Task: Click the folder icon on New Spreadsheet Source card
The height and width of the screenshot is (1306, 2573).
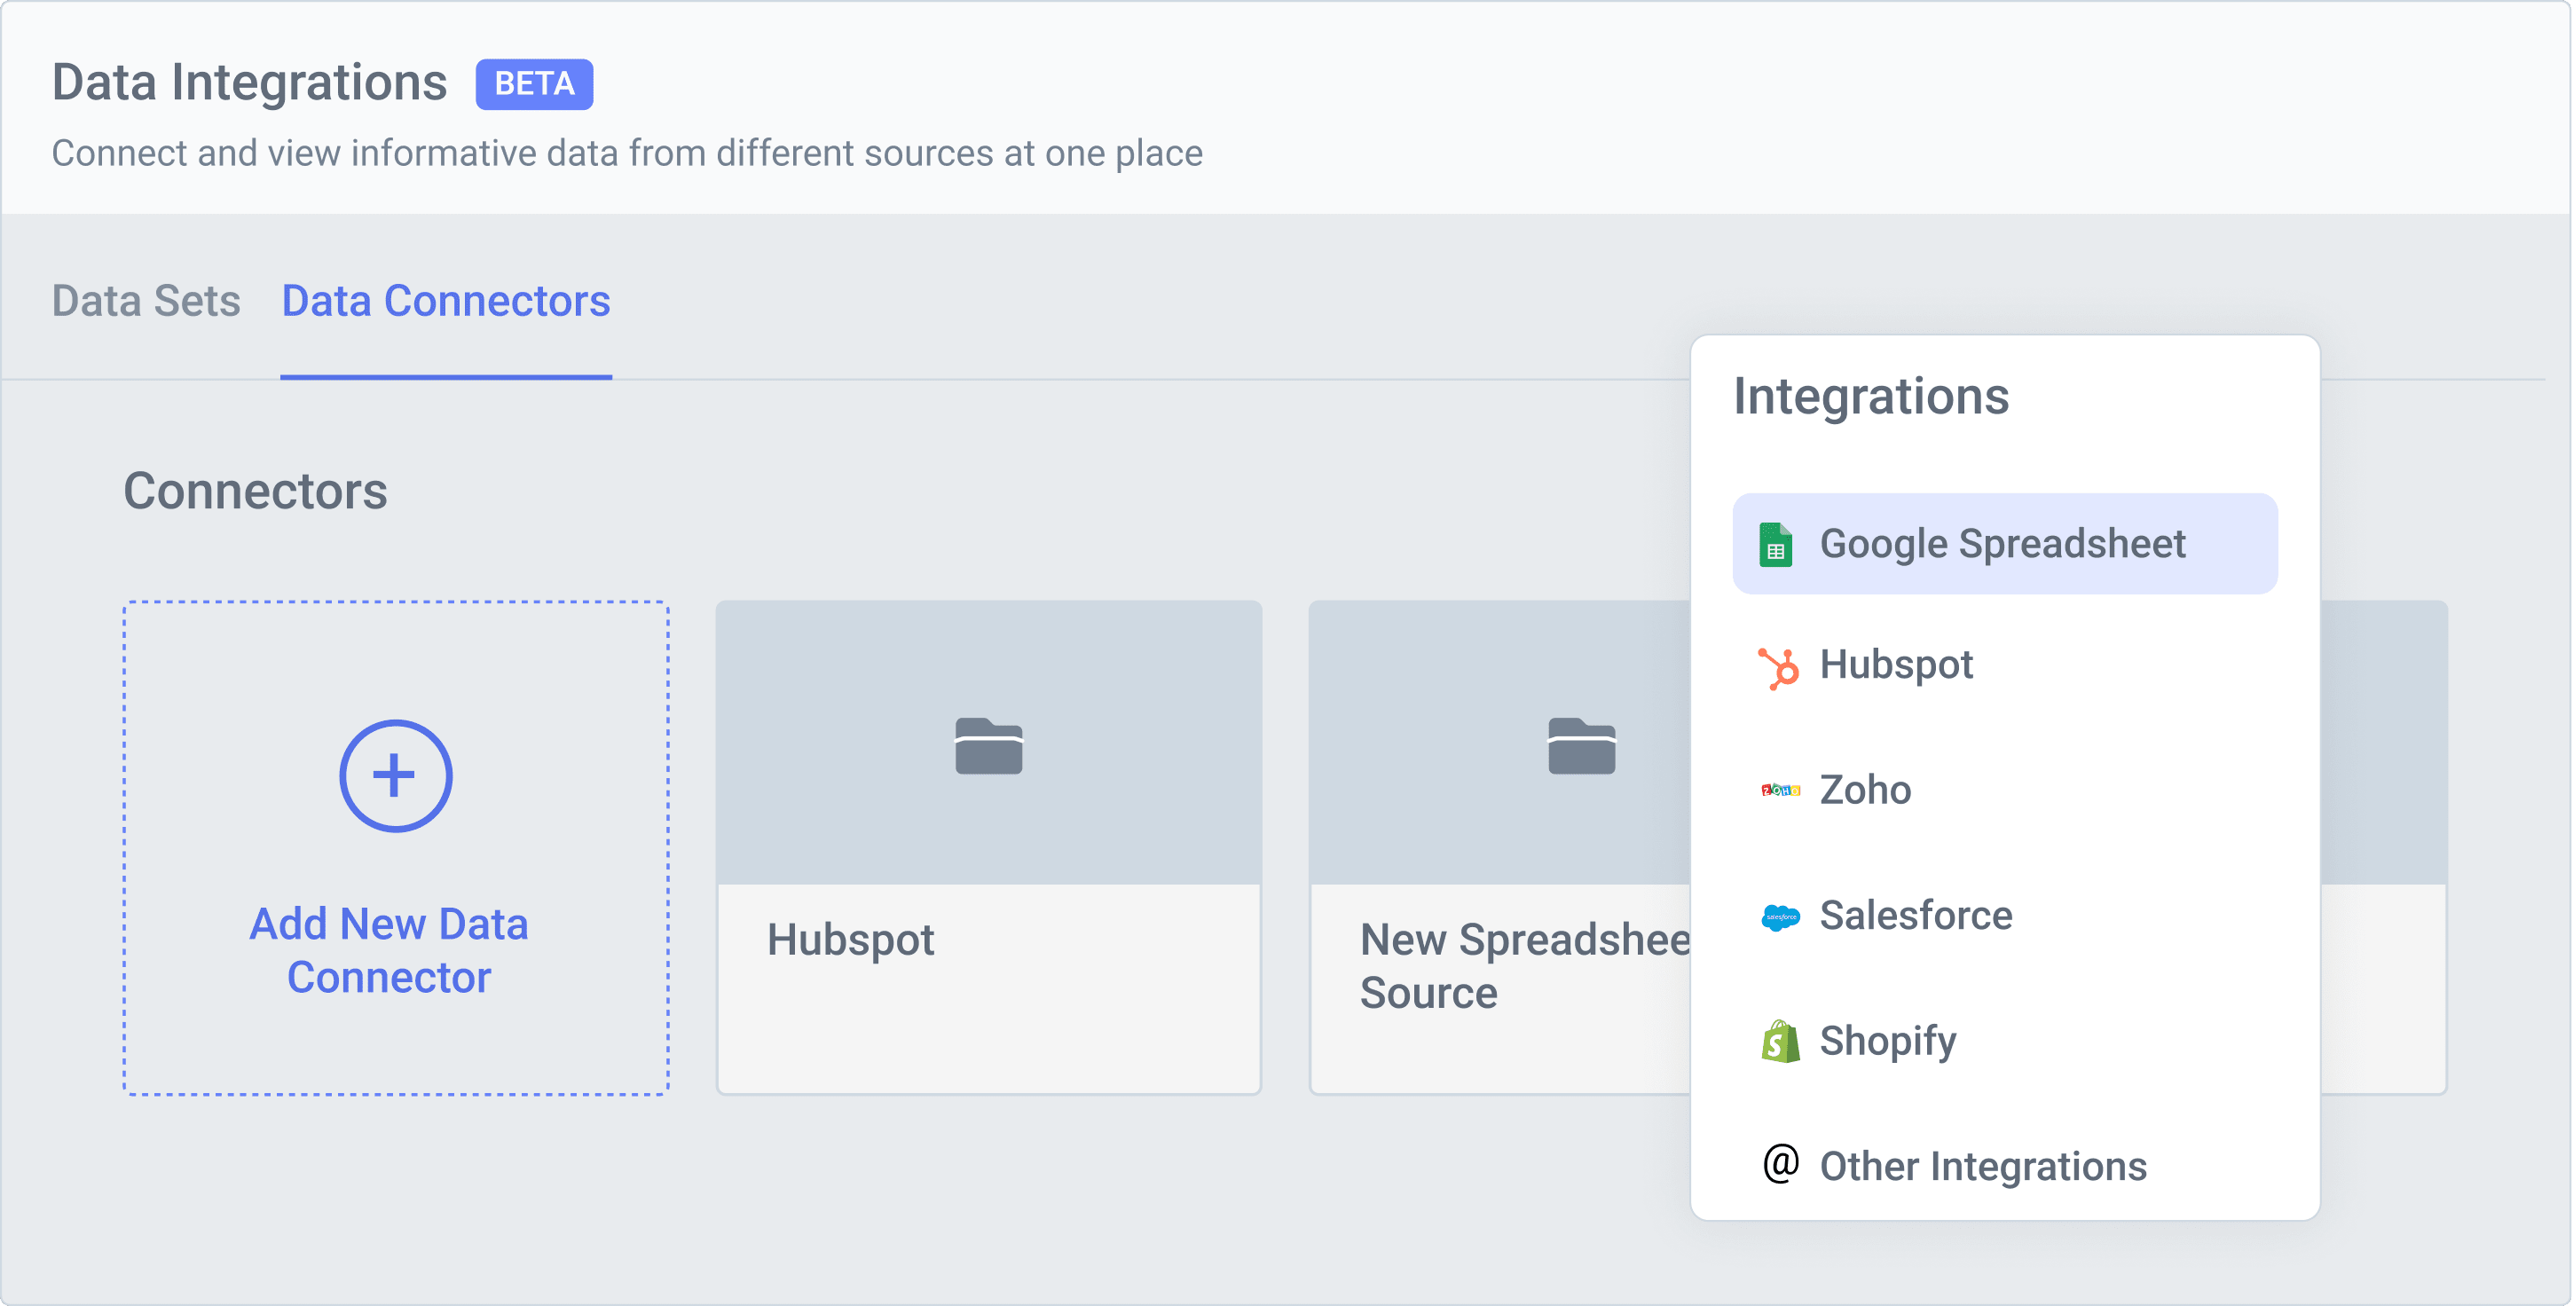Action: 1581,746
